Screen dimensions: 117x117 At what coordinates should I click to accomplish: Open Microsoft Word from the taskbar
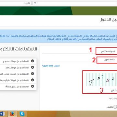(3, 114)
